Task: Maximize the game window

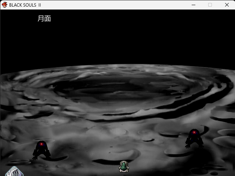Action: coord(210,5)
